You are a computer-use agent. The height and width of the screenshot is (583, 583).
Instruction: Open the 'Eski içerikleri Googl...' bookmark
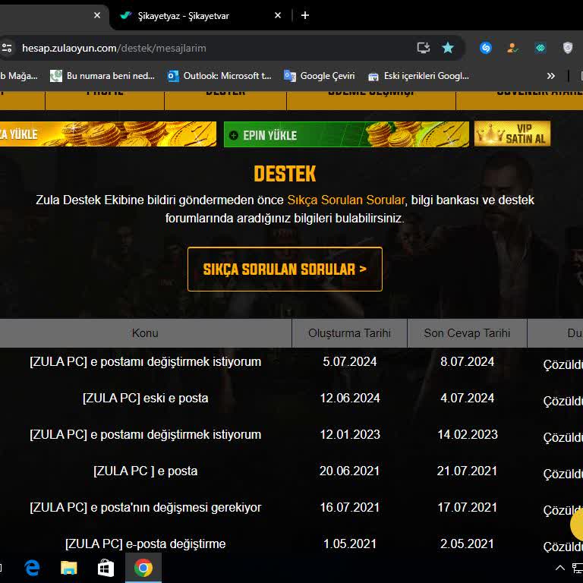pyautogui.click(x=418, y=76)
